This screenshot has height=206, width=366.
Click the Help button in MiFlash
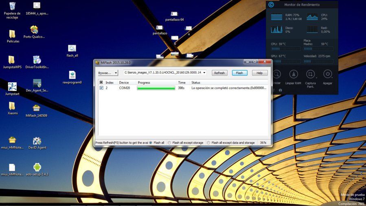(260, 73)
